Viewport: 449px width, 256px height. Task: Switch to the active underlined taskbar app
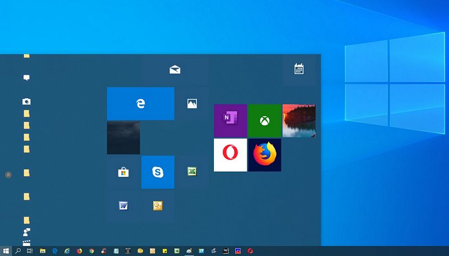tap(189, 251)
